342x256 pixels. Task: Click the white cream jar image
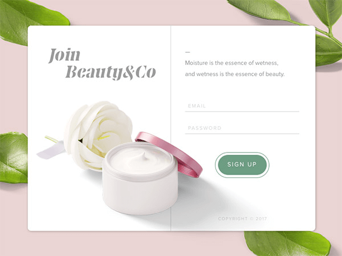(x=140, y=179)
